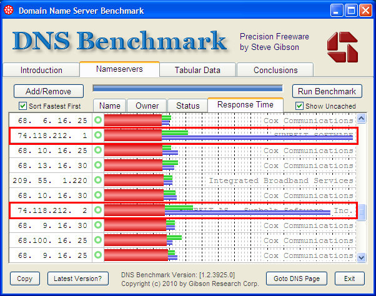This screenshot has height=296, width=376.
Task: Click the benchmark progress bar
Action: tap(187, 89)
